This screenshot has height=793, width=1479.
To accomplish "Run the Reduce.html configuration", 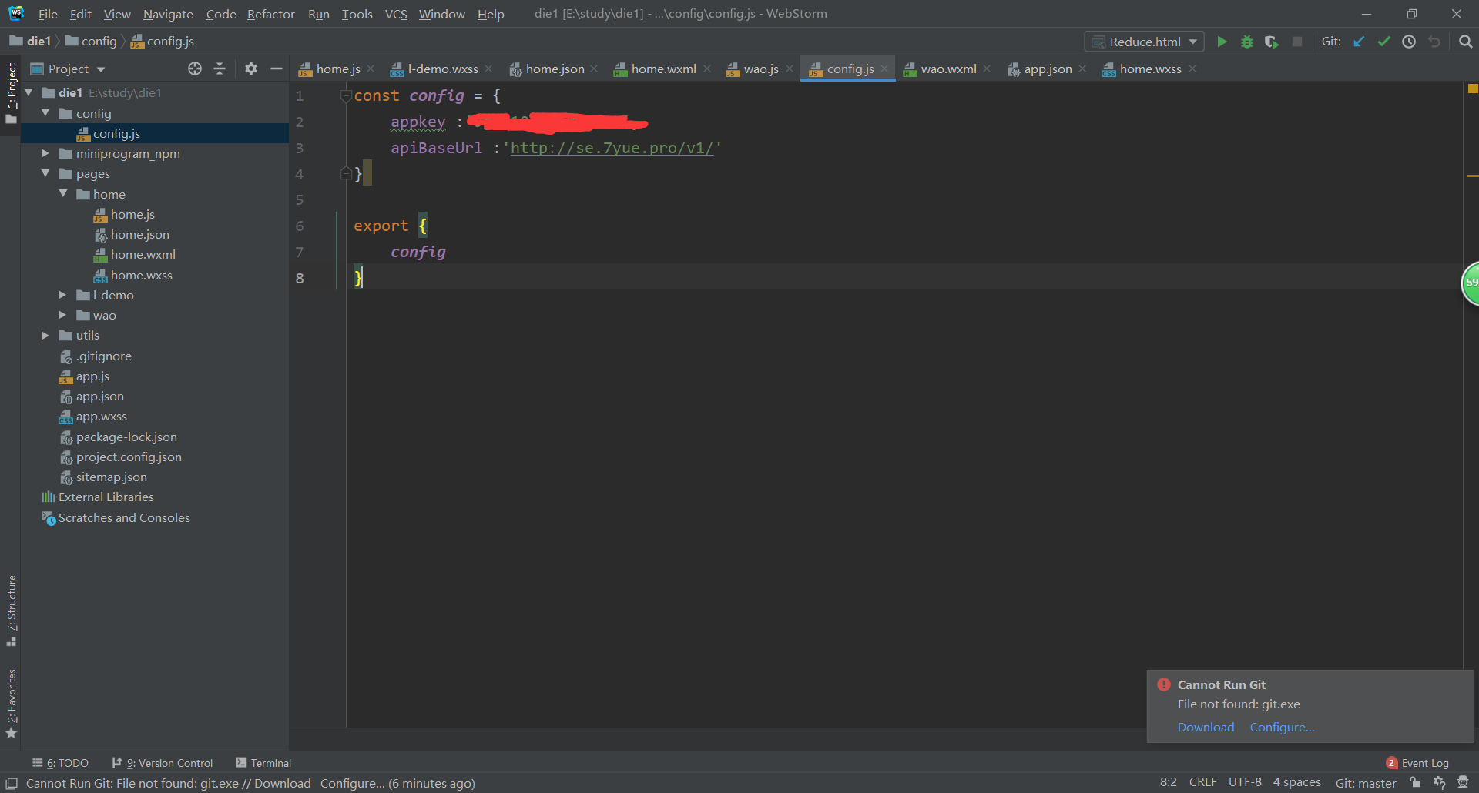I will 1222,42.
